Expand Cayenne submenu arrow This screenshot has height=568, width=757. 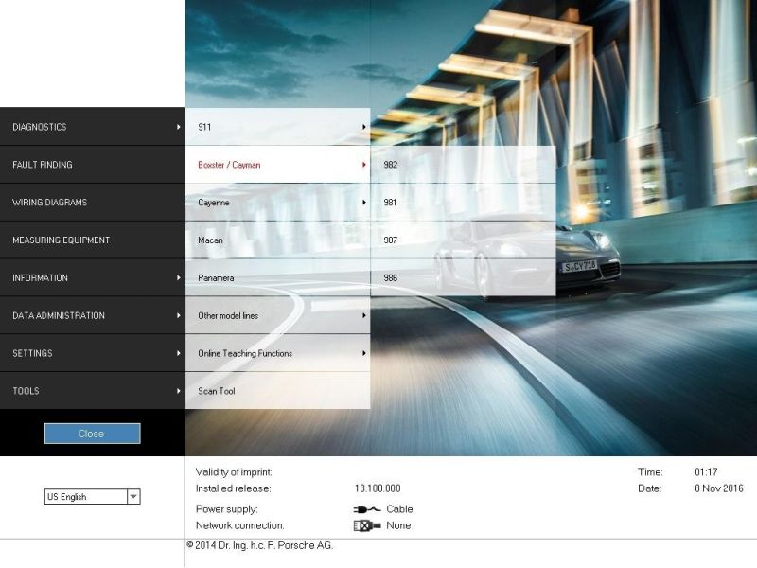pos(363,203)
